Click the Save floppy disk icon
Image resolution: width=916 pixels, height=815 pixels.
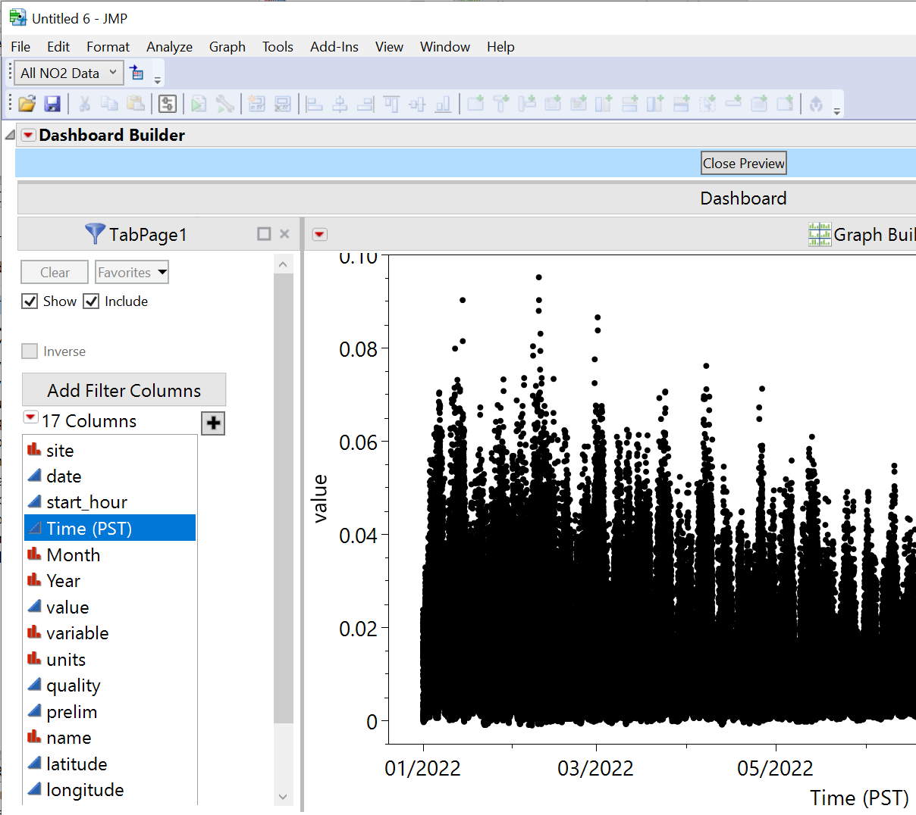click(52, 104)
